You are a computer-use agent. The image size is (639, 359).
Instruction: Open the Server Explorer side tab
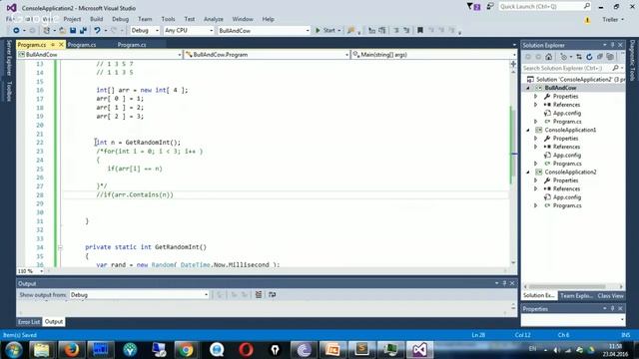click(9, 58)
